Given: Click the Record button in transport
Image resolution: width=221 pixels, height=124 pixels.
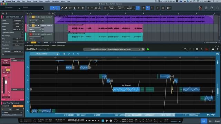Looking at the screenshot, I should coord(111,121).
